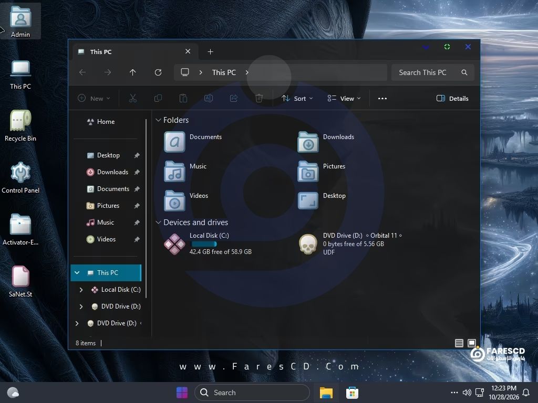The height and width of the screenshot is (403, 538).
Task: Select This PC in navigation pane
Action: point(106,273)
